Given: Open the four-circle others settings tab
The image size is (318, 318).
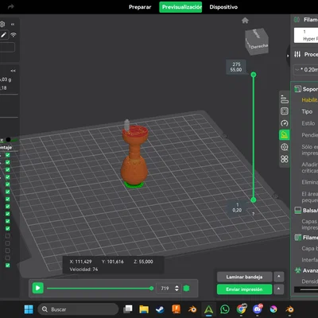Looking at the screenshot, I should (285, 159).
